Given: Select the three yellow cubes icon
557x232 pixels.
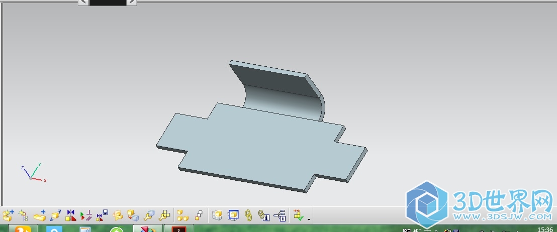Looking at the screenshot, I should click(182, 215).
